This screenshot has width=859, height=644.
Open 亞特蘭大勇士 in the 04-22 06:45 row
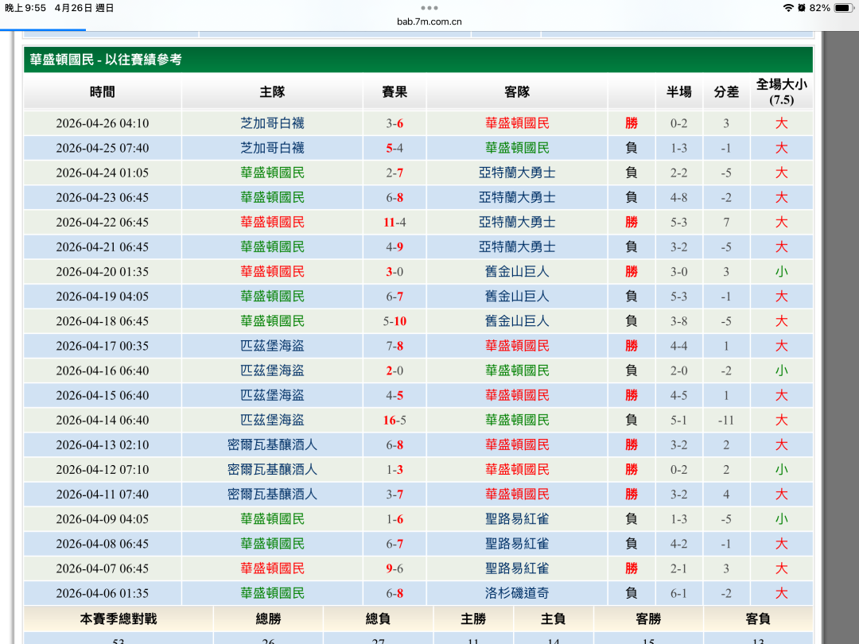[x=517, y=222]
